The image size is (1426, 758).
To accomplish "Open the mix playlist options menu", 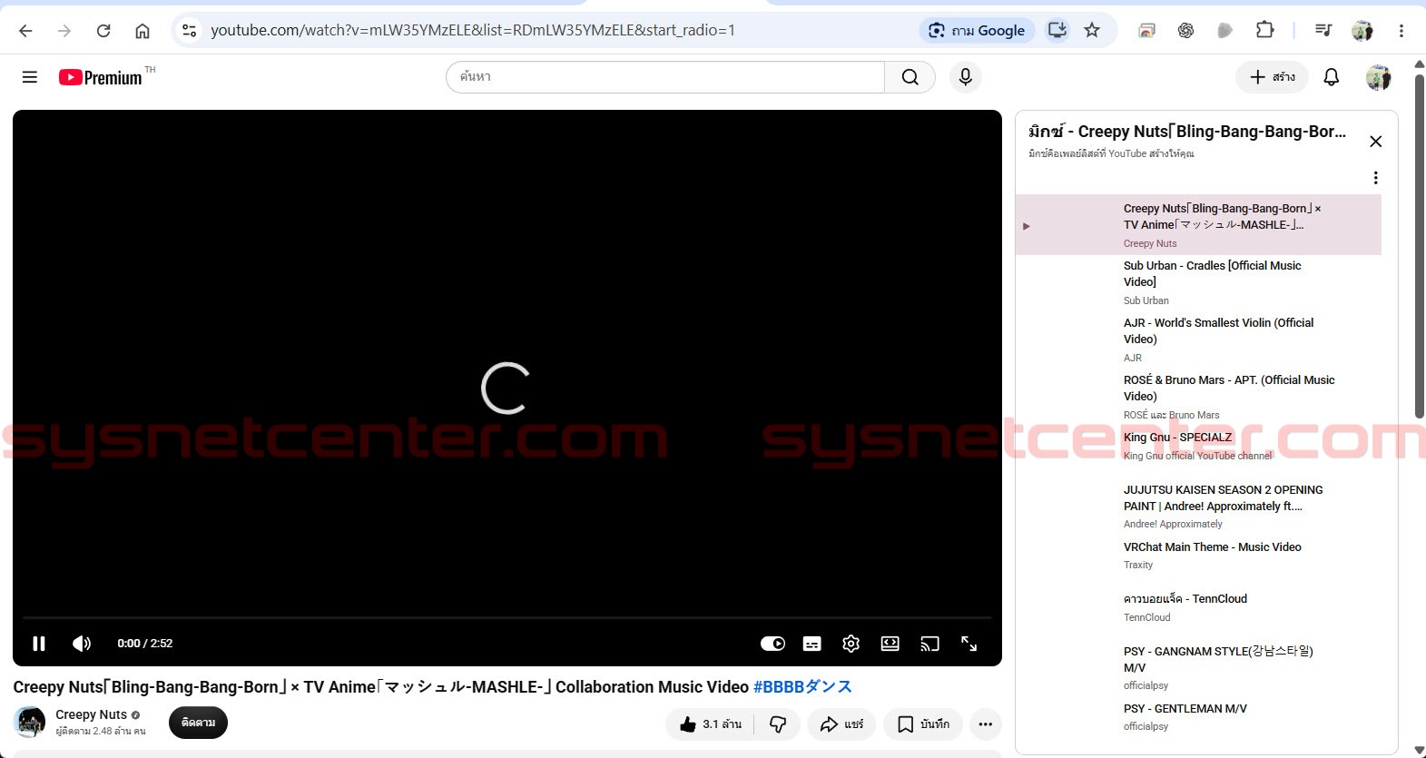I will [1376, 178].
